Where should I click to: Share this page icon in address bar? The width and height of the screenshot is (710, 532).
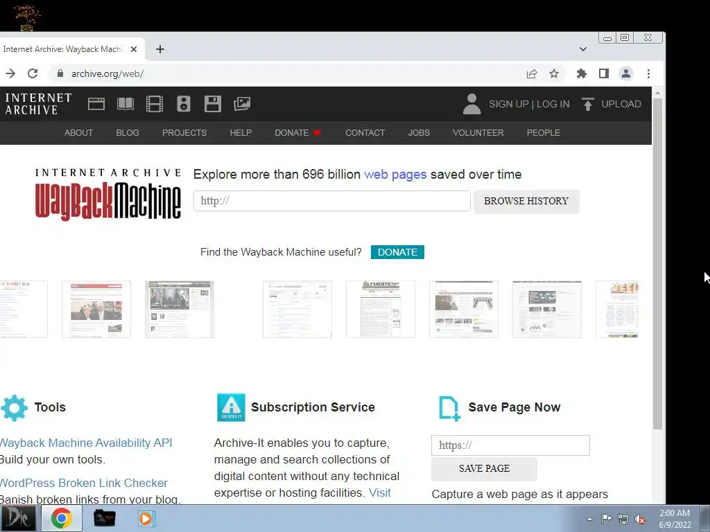pyautogui.click(x=532, y=73)
